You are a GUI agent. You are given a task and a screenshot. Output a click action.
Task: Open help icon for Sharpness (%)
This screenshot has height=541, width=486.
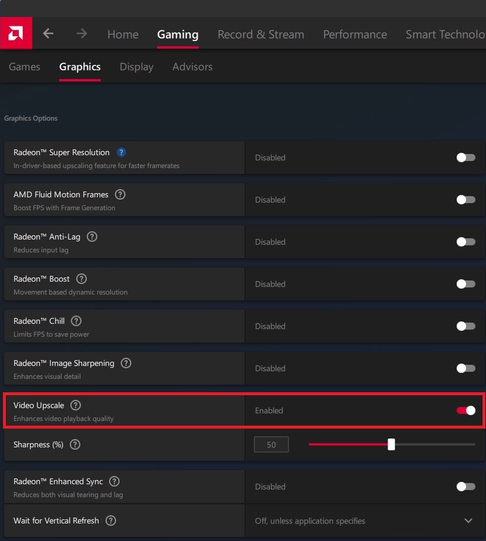click(75, 444)
